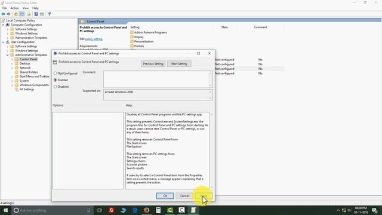Open Microsoft Edge from the taskbar
382x215 pixels.
pyautogui.click(x=135, y=210)
